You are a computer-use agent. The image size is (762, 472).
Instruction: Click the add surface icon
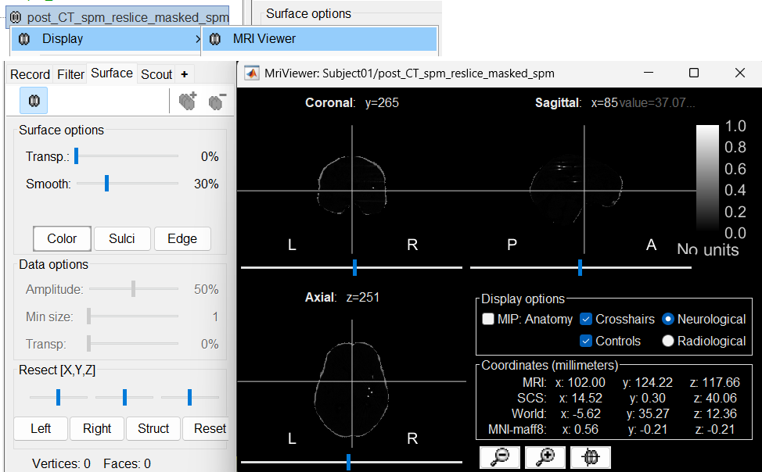188,102
